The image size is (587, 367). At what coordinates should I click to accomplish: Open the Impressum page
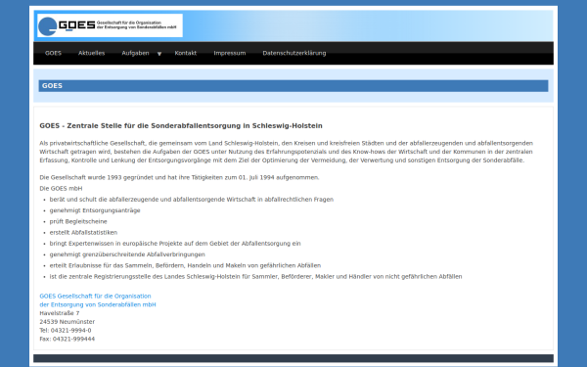[230, 53]
